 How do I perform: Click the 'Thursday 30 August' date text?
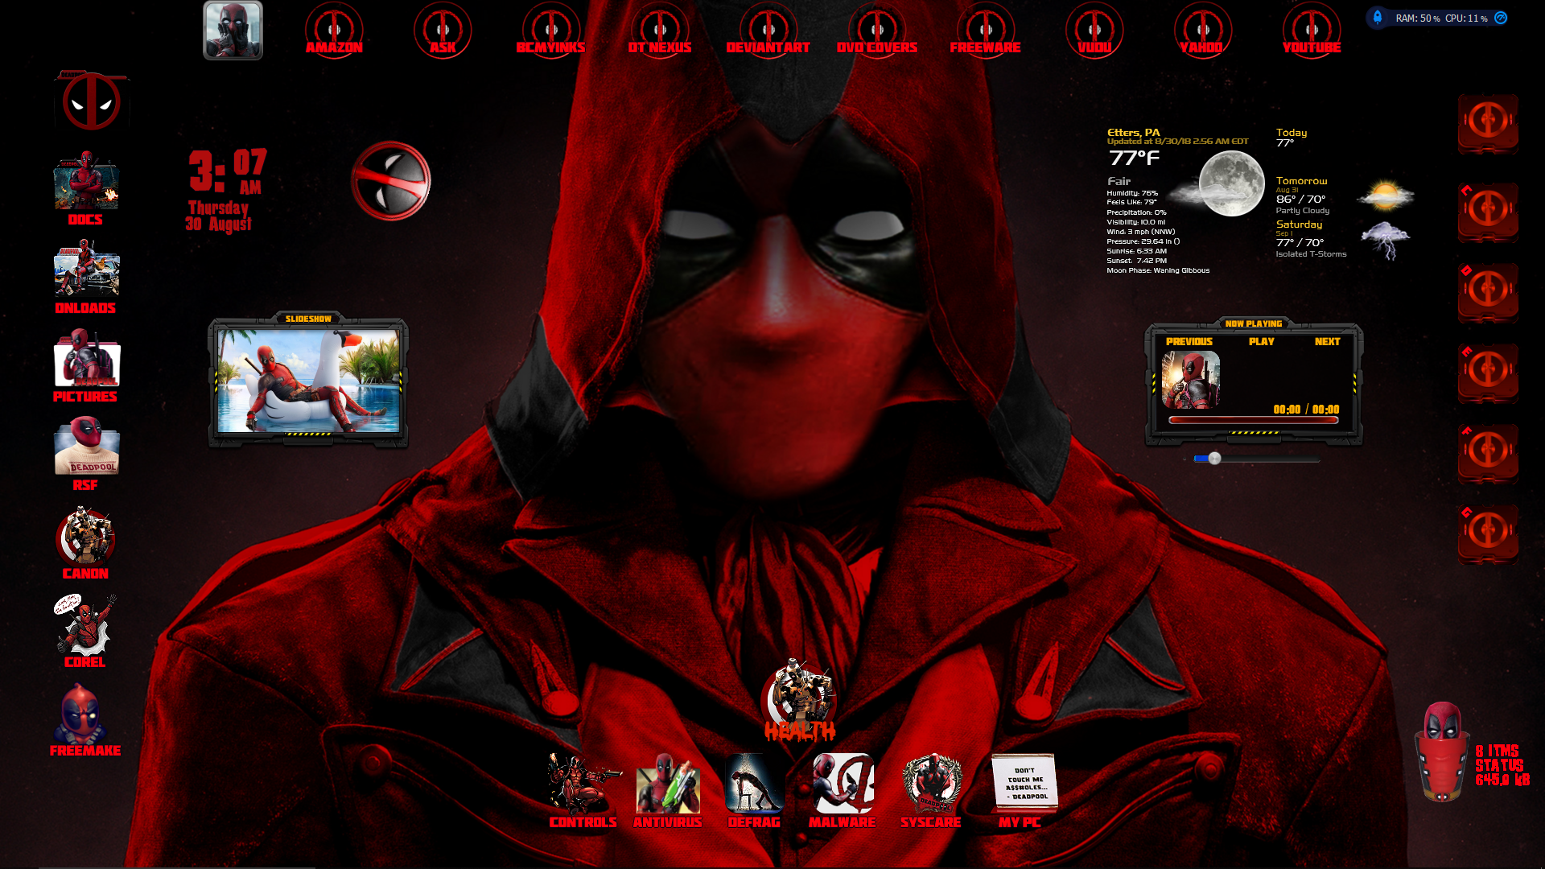[218, 216]
